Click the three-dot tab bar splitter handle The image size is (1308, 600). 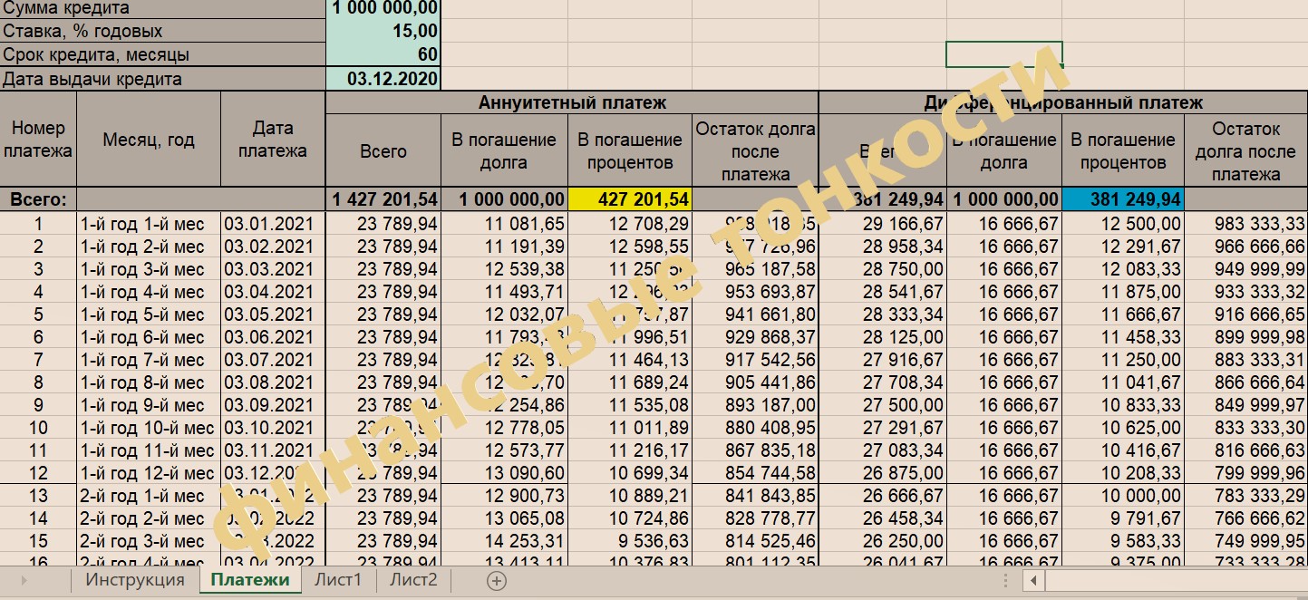coord(1005,581)
